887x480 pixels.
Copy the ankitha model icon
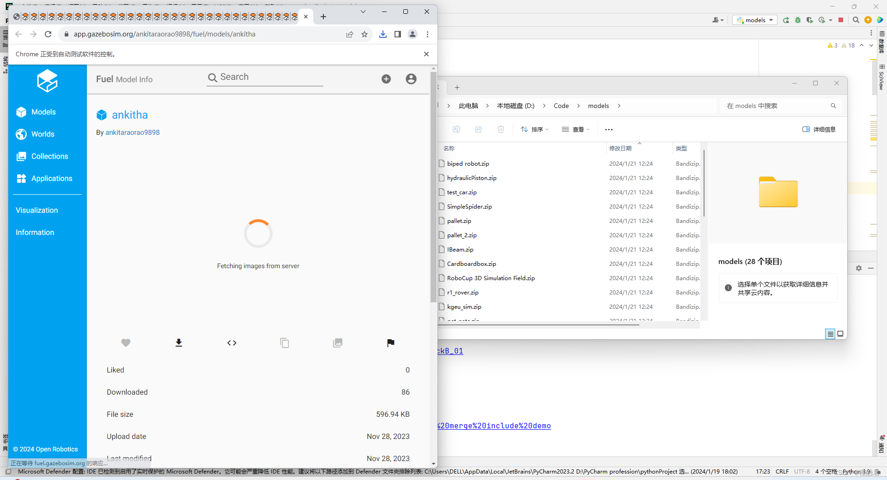(x=285, y=342)
